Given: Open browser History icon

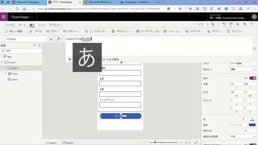Looking at the screenshot, I should click(x=204, y=9).
